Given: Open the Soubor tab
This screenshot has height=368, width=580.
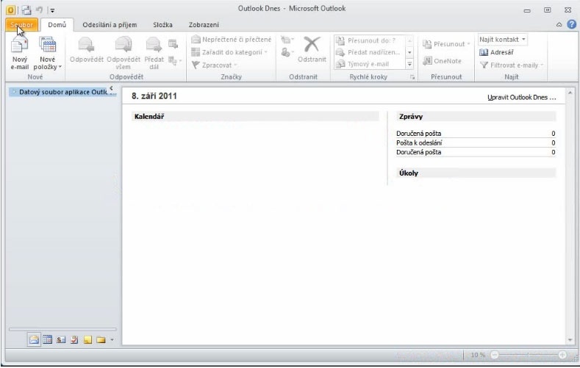Looking at the screenshot, I should [x=21, y=25].
